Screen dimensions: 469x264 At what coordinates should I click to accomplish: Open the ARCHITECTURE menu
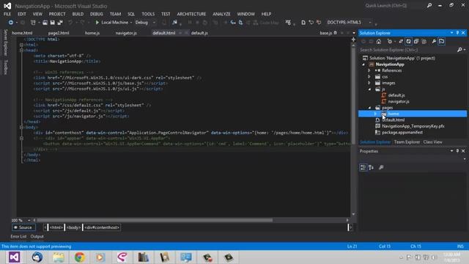tap(191, 14)
